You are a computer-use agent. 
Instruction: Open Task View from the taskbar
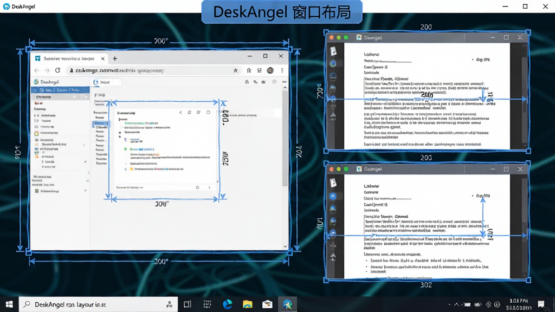coord(187,304)
